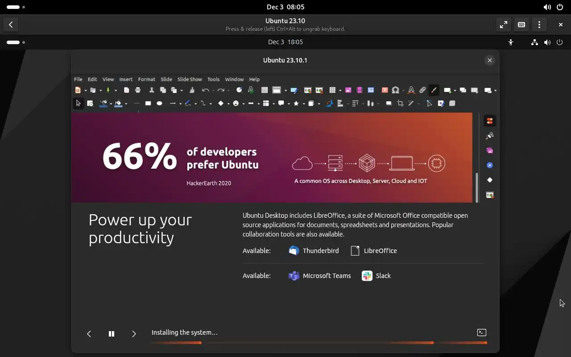Click the Display Grid icon
The image size is (571, 357).
[265, 90]
